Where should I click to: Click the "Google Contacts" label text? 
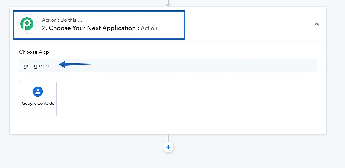[38, 103]
